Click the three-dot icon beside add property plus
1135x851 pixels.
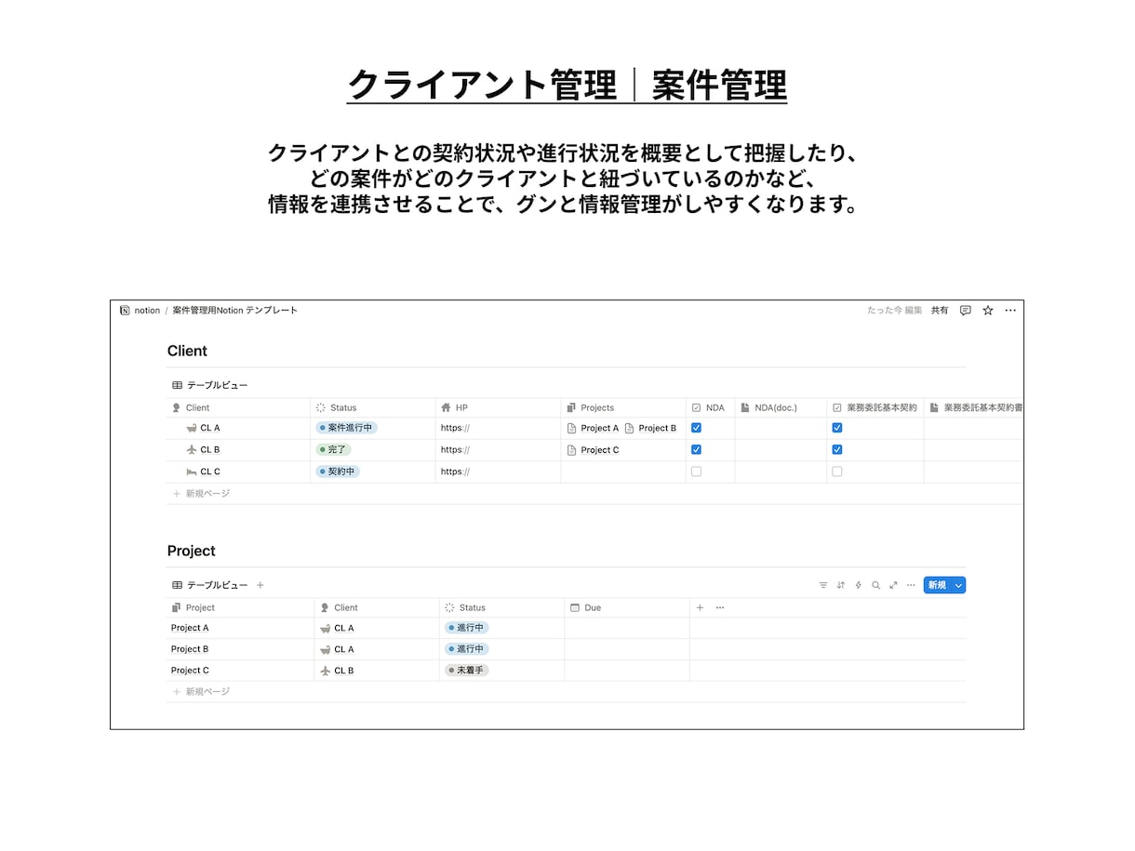(720, 607)
